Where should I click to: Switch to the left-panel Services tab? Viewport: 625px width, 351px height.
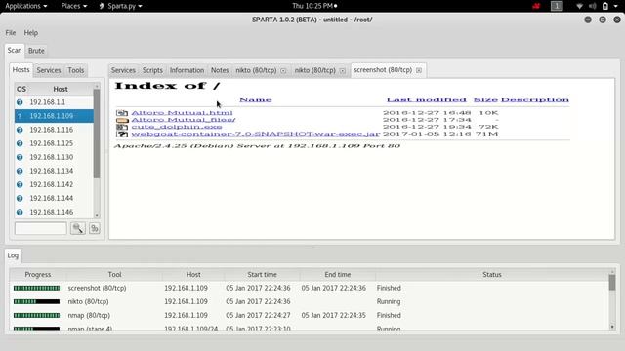click(x=49, y=70)
